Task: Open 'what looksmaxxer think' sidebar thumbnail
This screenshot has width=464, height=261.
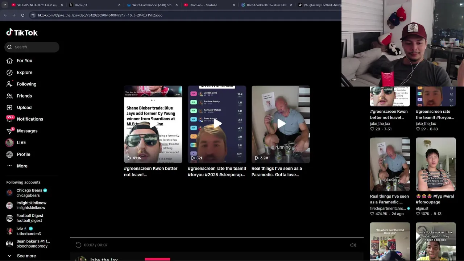Action: pos(436,241)
